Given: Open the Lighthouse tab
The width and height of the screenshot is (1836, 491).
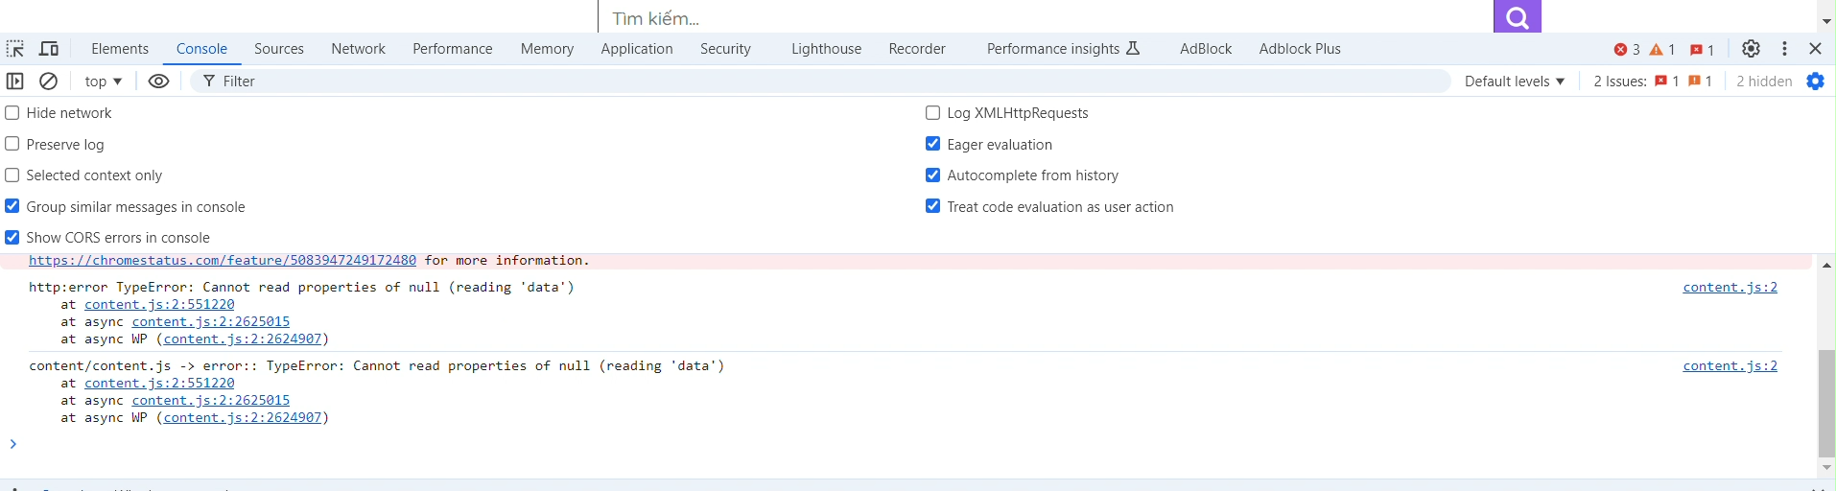Looking at the screenshot, I should click(826, 49).
